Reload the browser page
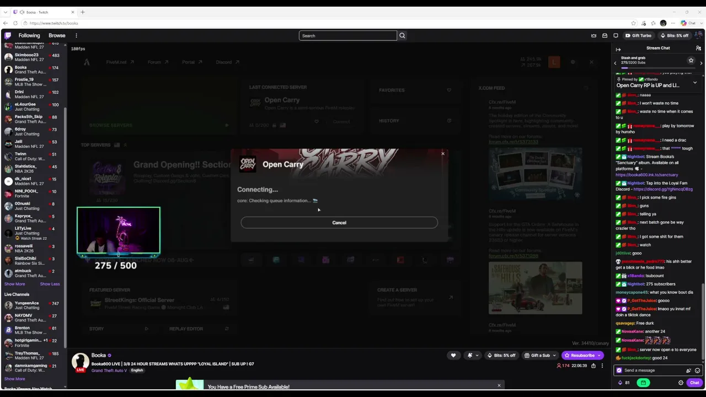The width and height of the screenshot is (706, 397). [15, 23]
